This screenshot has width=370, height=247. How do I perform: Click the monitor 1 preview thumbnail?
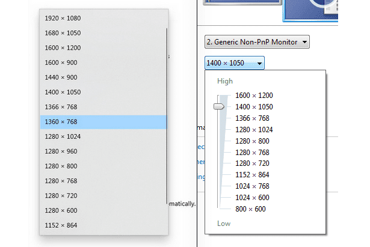[x=242, y=2]
